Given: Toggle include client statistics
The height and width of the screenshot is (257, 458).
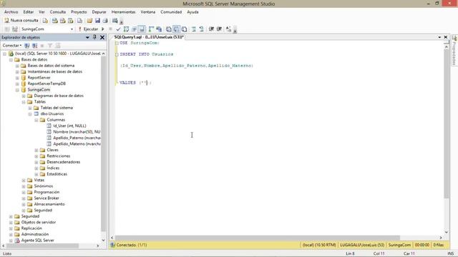Looking at the screenshot, I should point(159,29).
